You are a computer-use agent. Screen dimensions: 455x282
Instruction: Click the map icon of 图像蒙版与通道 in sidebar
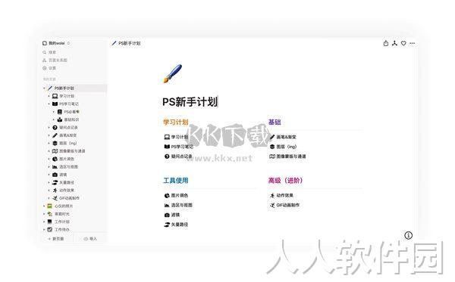55,151
